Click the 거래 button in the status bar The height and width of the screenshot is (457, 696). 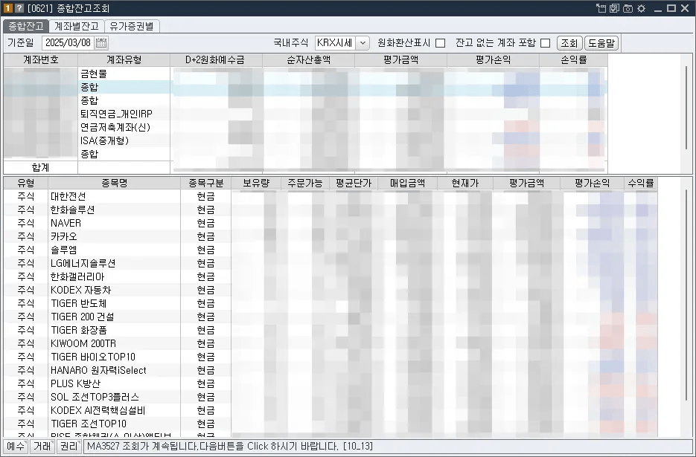tap(42, 447)
